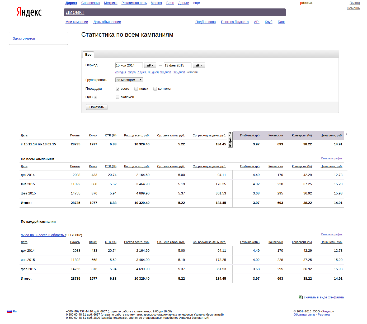Click the Помощь help link

(353, 8)
